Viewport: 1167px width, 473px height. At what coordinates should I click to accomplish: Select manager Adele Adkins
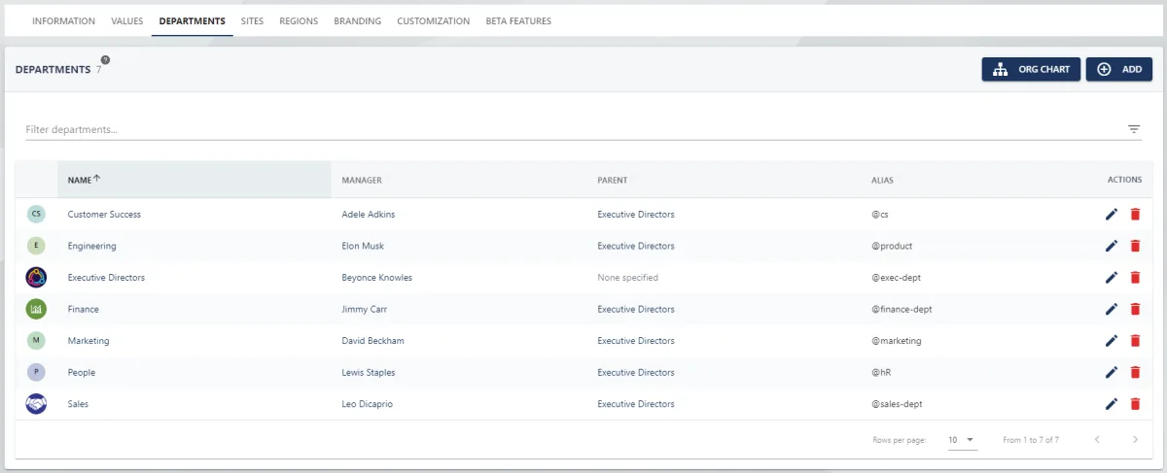[369, 215]
